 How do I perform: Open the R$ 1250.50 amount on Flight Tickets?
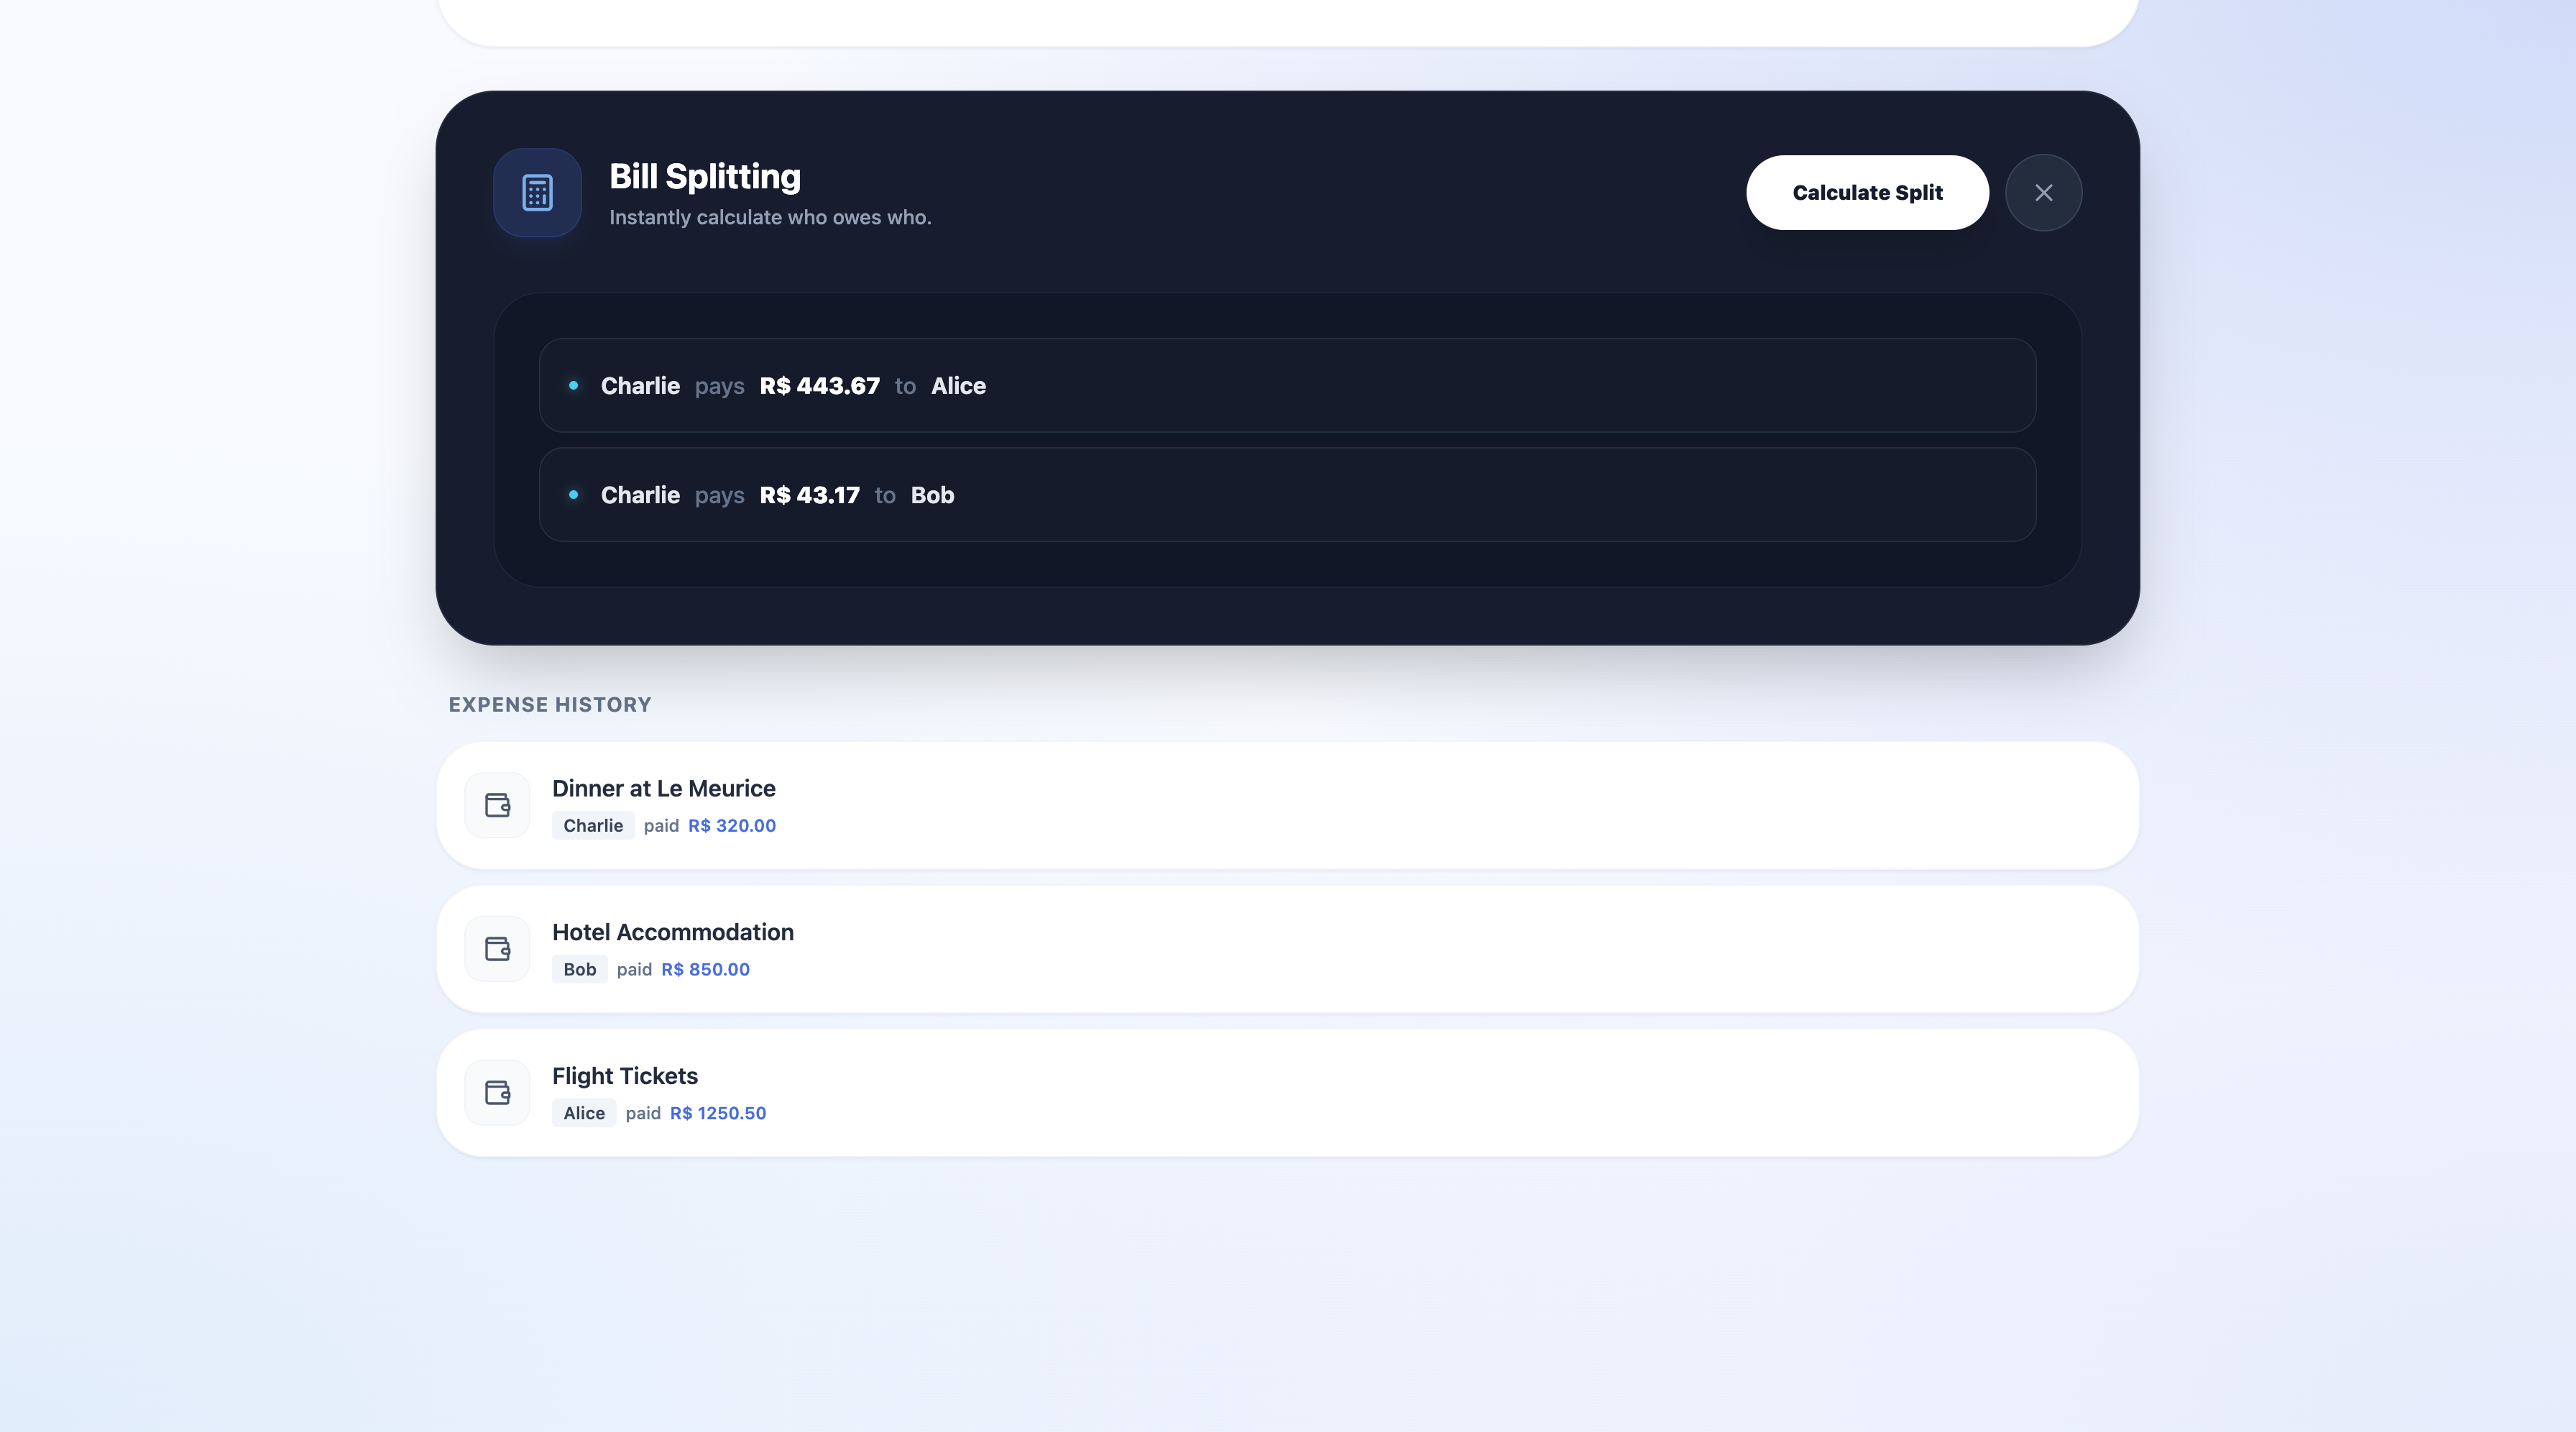click(717, 1113)
